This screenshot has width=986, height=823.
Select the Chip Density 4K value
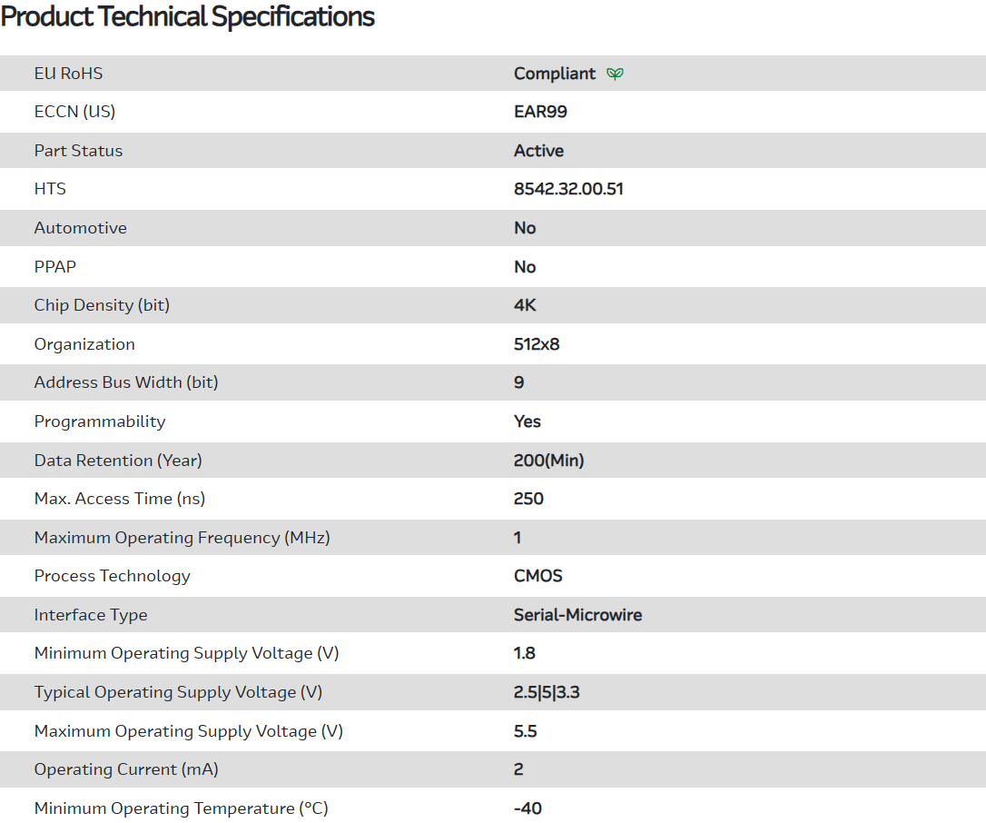525,305
